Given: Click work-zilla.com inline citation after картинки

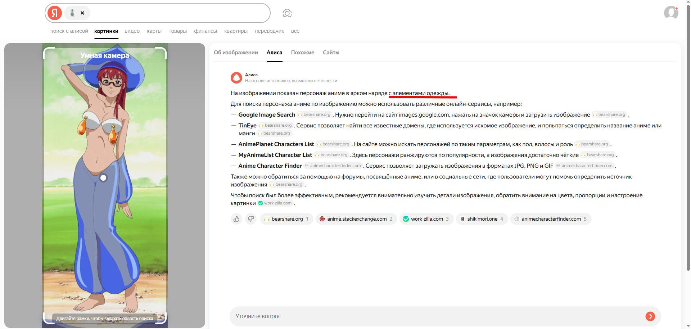Looking at the screenshot, I should coord(275,203).
